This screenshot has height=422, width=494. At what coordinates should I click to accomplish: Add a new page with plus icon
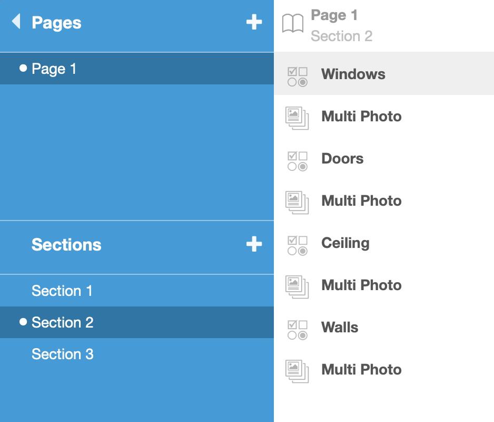point(254,22)
